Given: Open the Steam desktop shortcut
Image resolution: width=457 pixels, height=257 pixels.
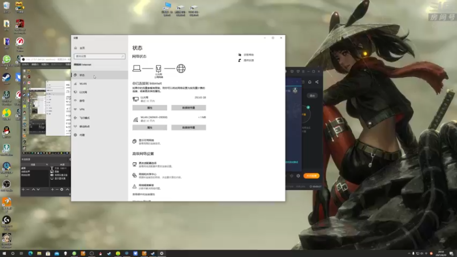Looking at the screenshot, I should pyautogui.click(x=6, y=78).
